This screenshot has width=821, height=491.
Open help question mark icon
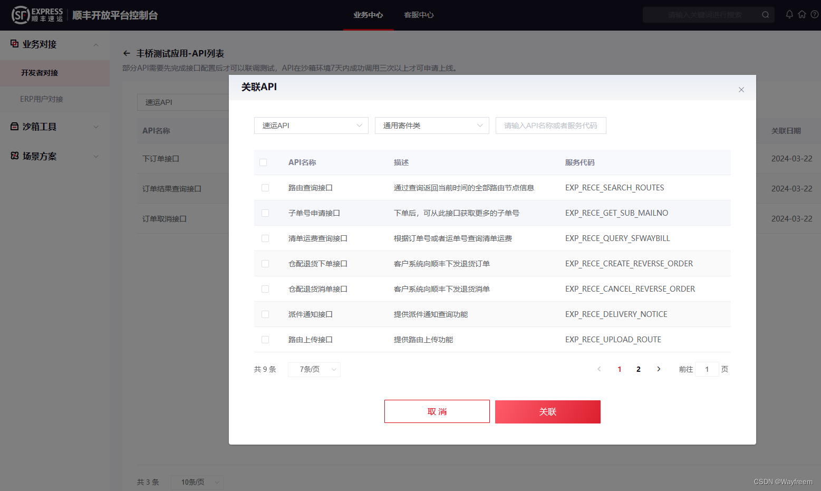coord(815,15)
